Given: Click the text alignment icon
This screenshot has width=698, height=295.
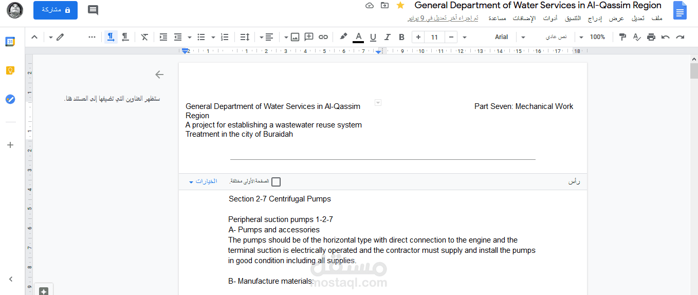Looking at the screenshot, I should coord(269,37).
